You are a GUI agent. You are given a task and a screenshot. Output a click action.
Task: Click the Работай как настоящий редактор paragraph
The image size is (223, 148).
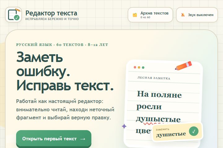[65, 109]
